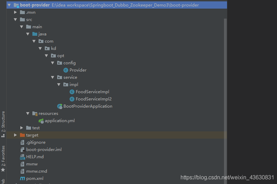Select boot-provider.iml file name

pyautogui.click(x=44, y=150)
